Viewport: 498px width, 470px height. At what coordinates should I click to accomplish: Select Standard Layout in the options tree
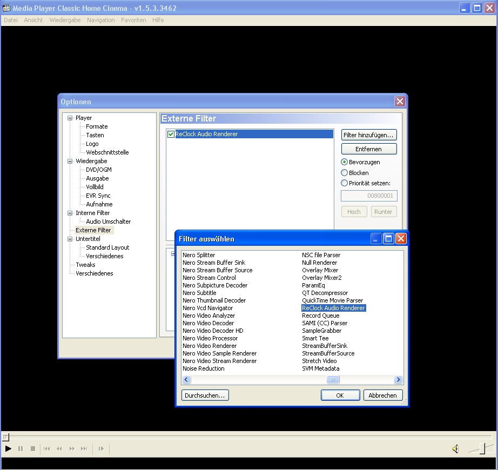coord(107,247)
